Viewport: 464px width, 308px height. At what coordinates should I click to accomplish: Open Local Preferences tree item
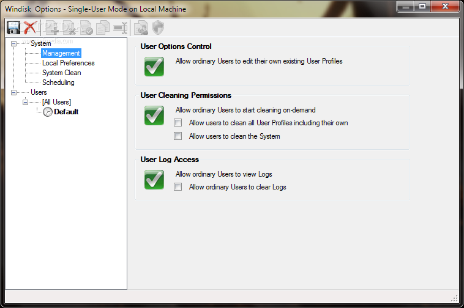(x=69, y=63)
